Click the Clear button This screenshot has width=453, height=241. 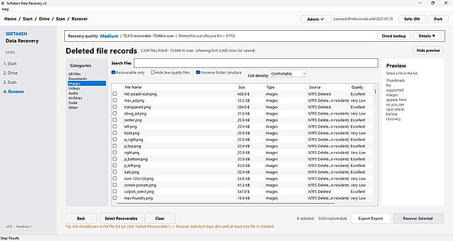[x=160, y=219]
